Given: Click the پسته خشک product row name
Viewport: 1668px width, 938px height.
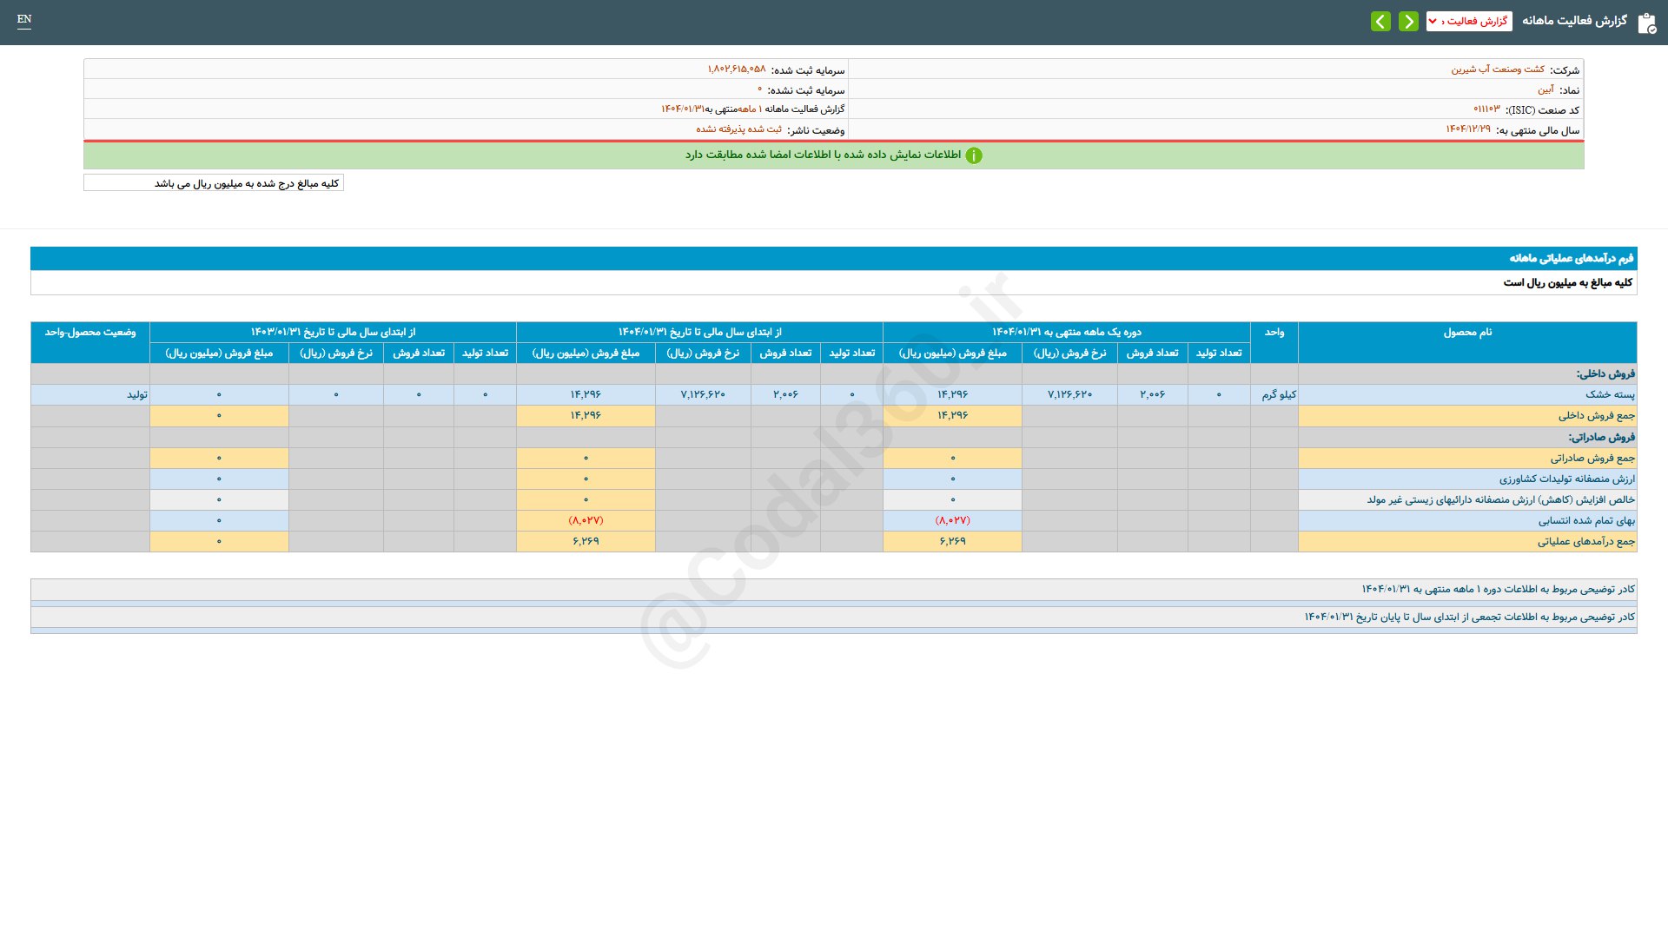Looking at the screenshot, I should click(1610, 394).
